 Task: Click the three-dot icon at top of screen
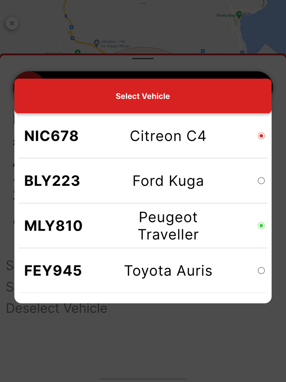coord(143,4)
